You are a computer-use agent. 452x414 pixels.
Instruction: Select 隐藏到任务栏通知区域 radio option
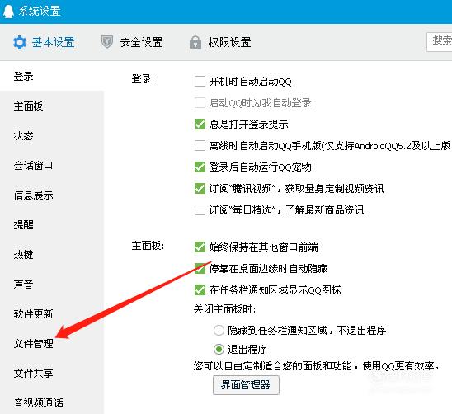(x=219, y=331)
